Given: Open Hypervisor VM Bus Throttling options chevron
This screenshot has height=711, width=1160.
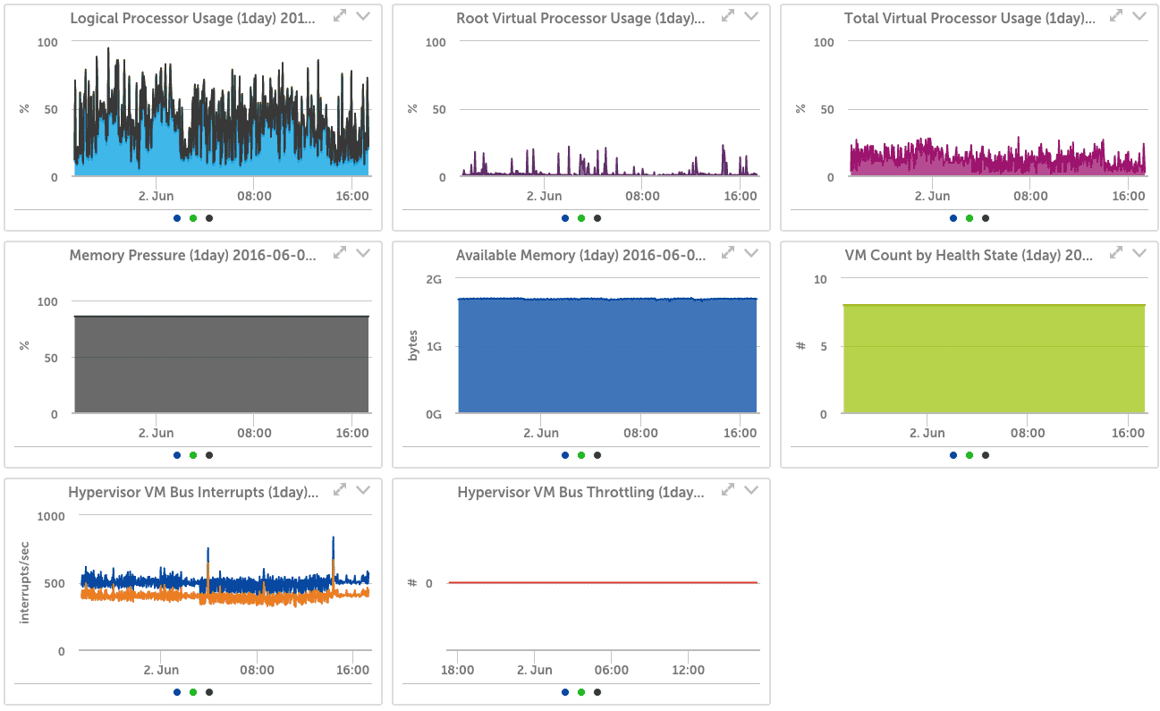Looking at the screenshot, I should [x=751, y=490].
